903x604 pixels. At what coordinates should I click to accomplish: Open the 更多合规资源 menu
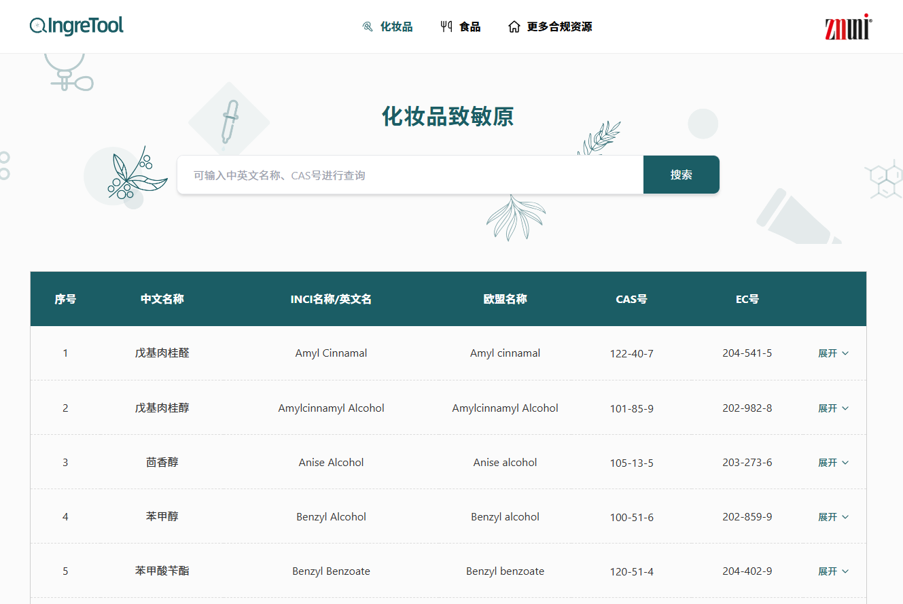pos(559,27)
